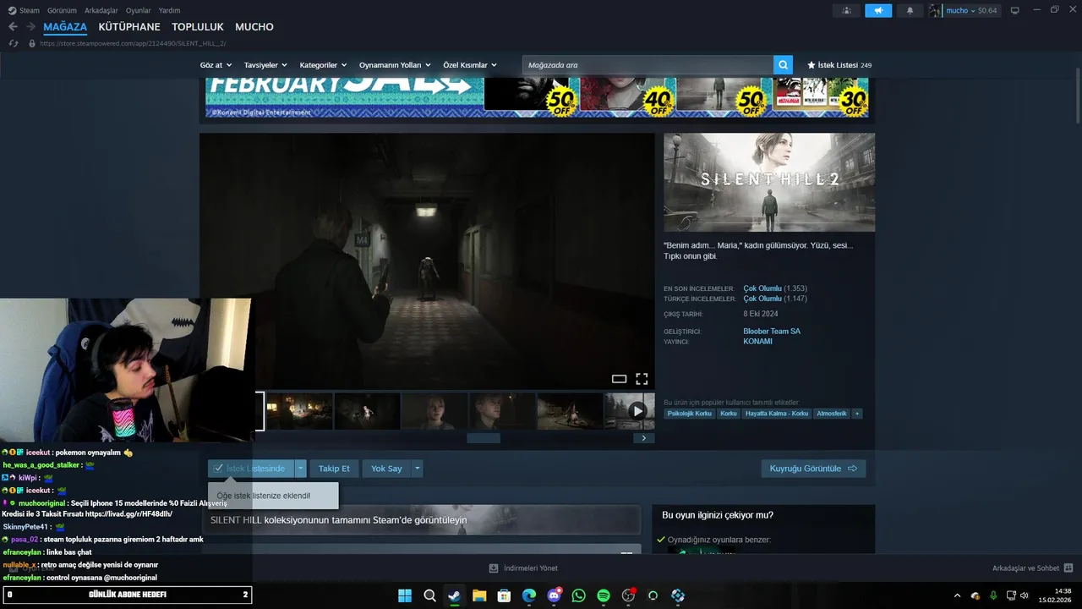This screenshot has height=609, width=1082.
Task: Select the blonde woman screenshot thumbnail
Action: pyautogui.click(x=434, y=411)
